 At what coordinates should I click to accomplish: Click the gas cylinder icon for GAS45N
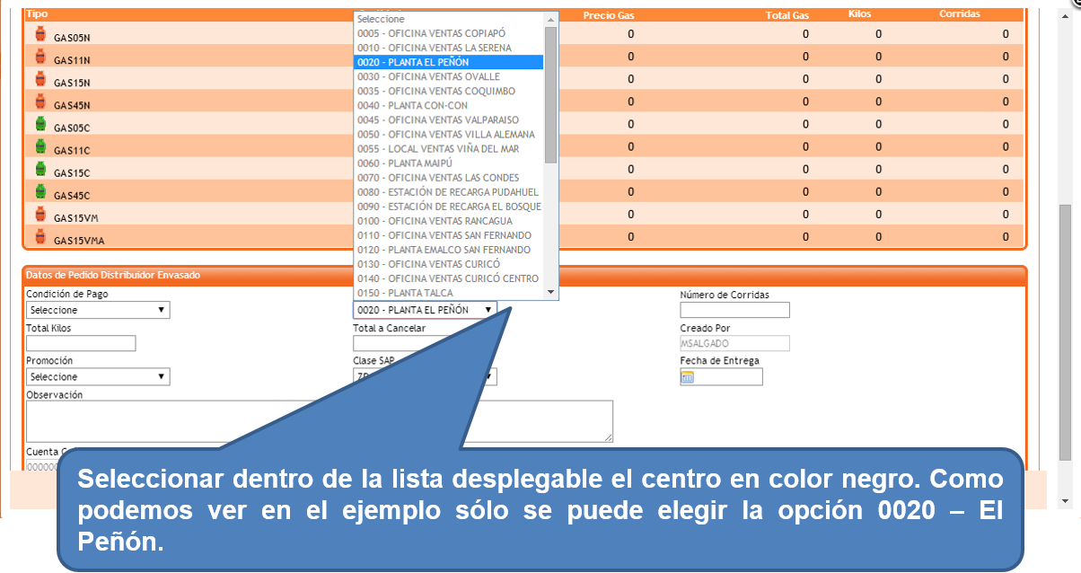click(40, 101)
